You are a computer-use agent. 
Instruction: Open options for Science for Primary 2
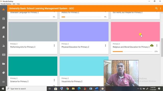pos(54,80)
